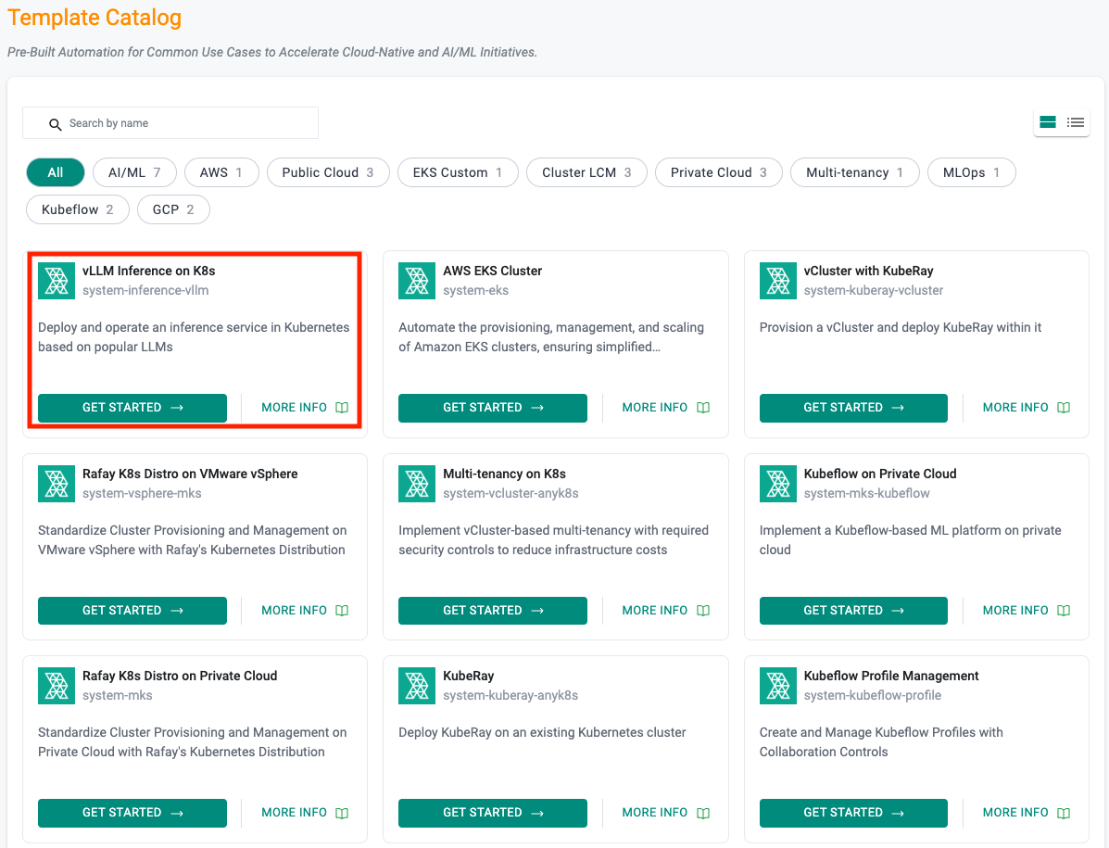1109x848 pixels.
Task: Filter templates by Private Cloud
Action: tap(719, 172)
